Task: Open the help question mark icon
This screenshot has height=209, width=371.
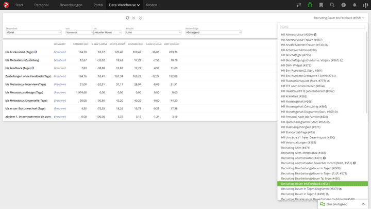Action: click(343, 5)
